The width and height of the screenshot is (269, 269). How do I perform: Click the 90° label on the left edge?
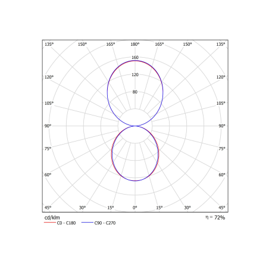point(48,126)
